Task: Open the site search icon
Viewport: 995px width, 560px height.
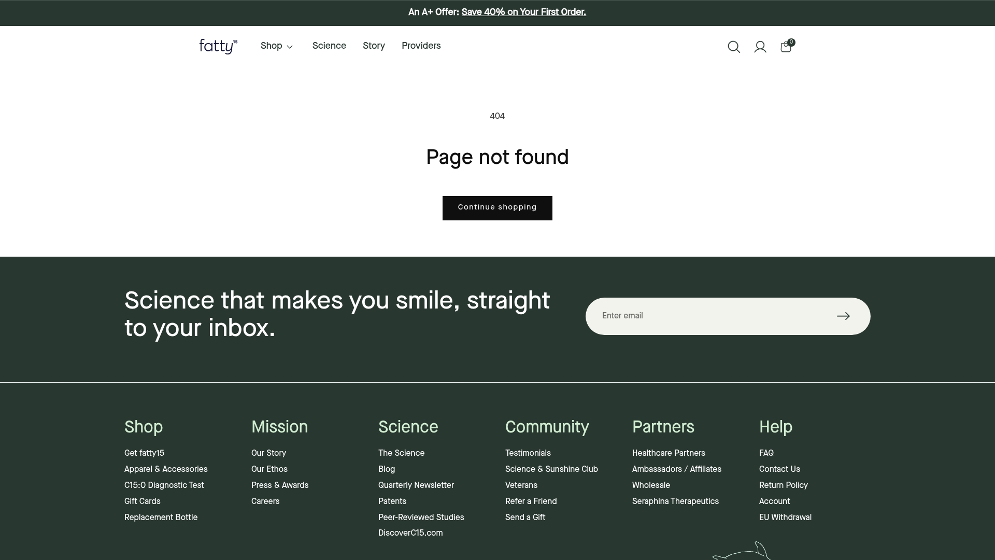Action: point(734,47)
